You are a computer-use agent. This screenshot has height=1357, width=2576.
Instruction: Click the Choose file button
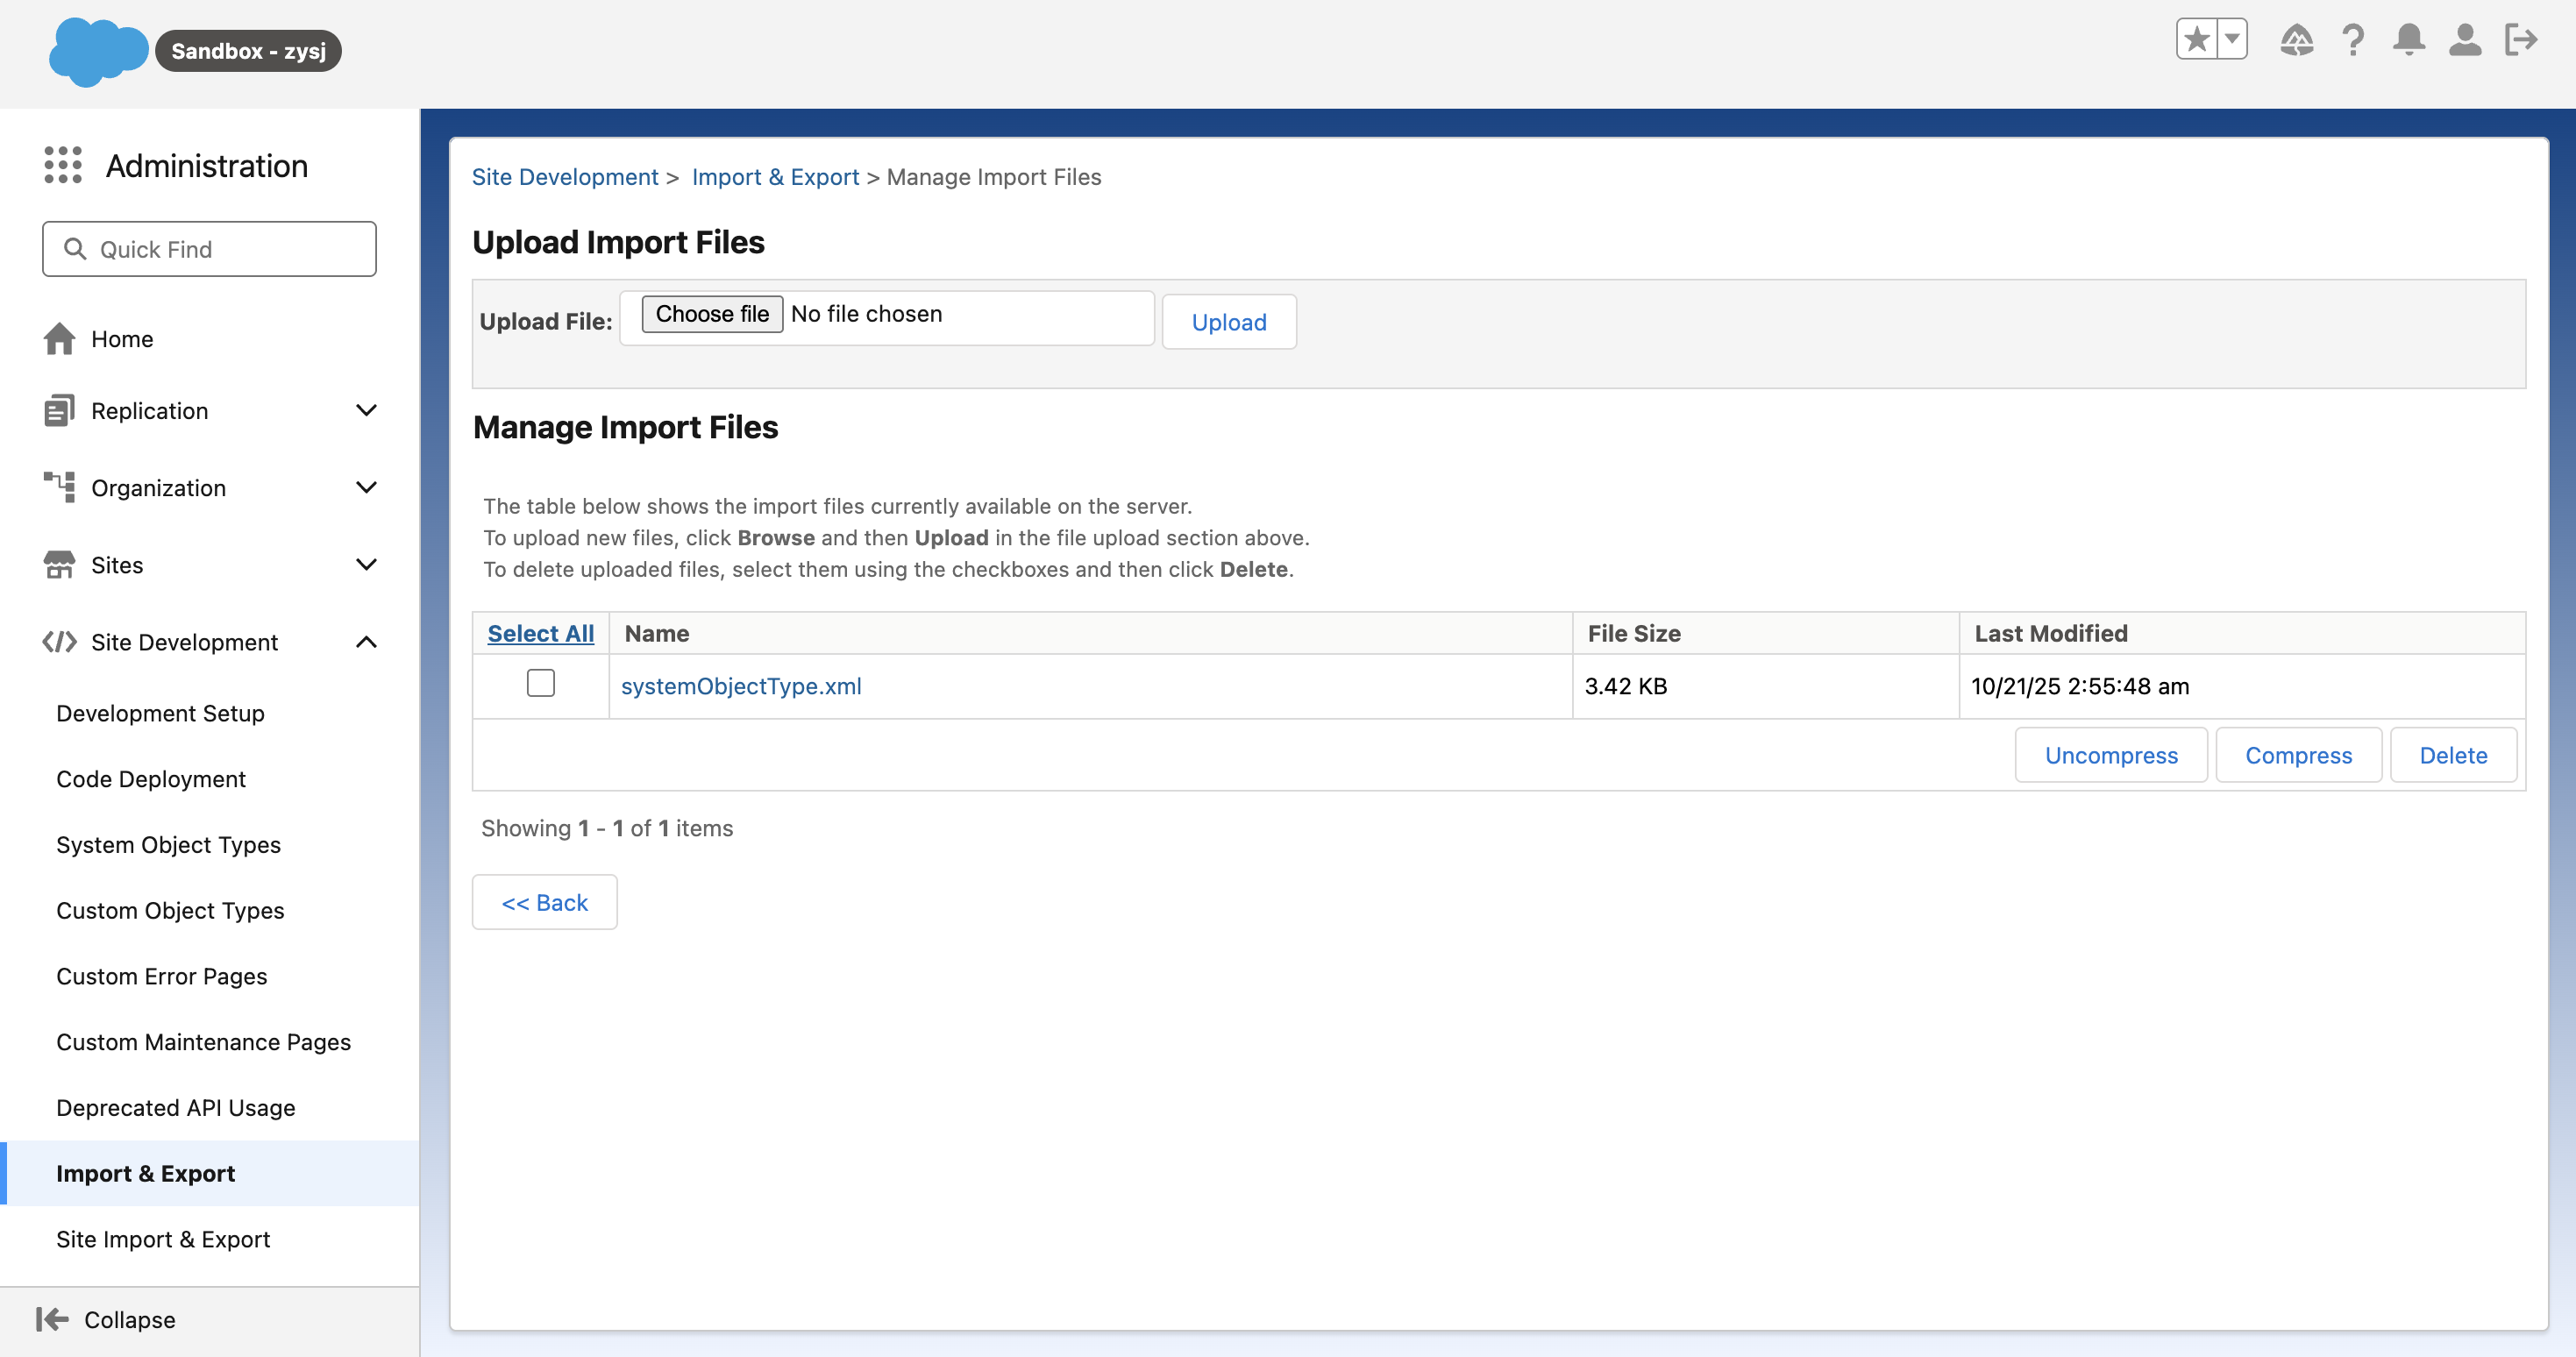[x=711, y=314]
